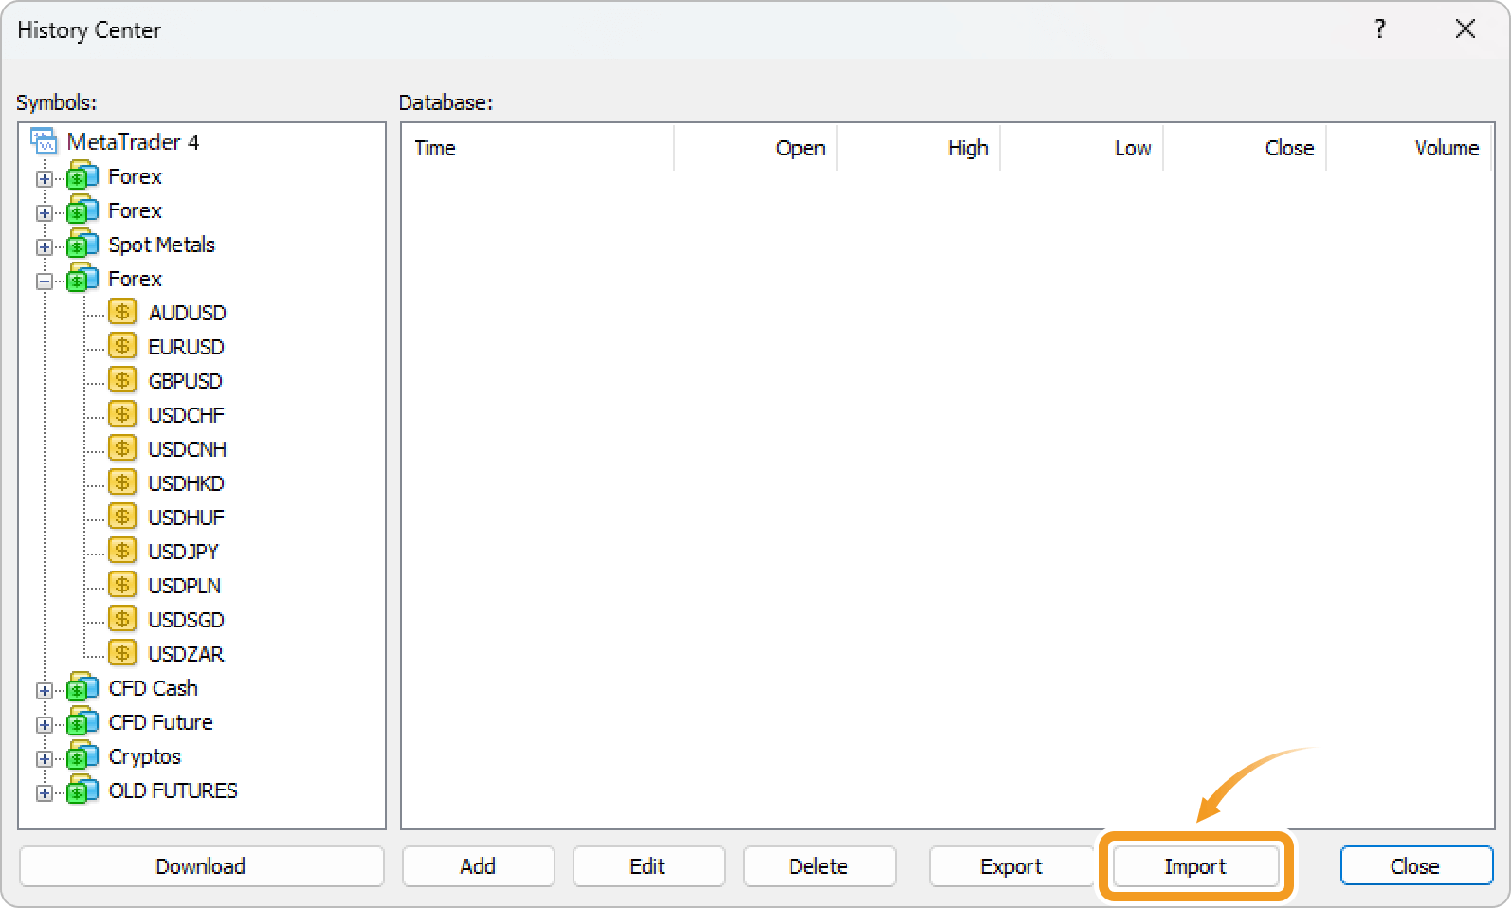
Task: Click the dollar icon beside USDHUF
Action: [x=122, y=517]
